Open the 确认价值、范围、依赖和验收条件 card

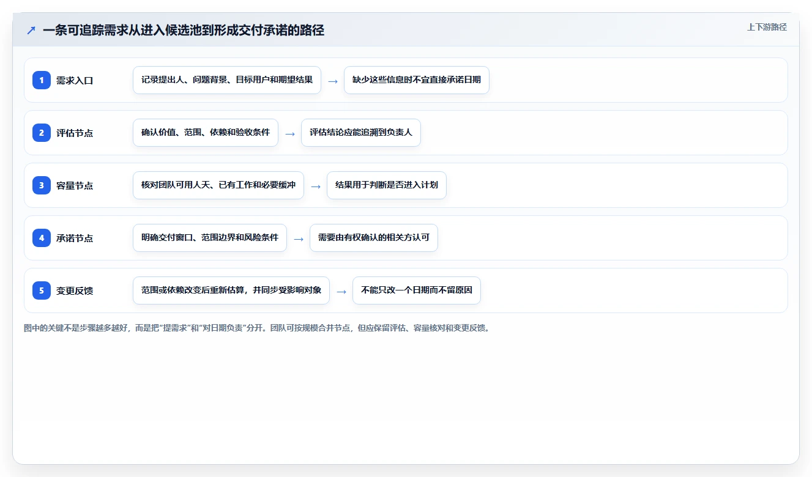[x=206, y=133]
